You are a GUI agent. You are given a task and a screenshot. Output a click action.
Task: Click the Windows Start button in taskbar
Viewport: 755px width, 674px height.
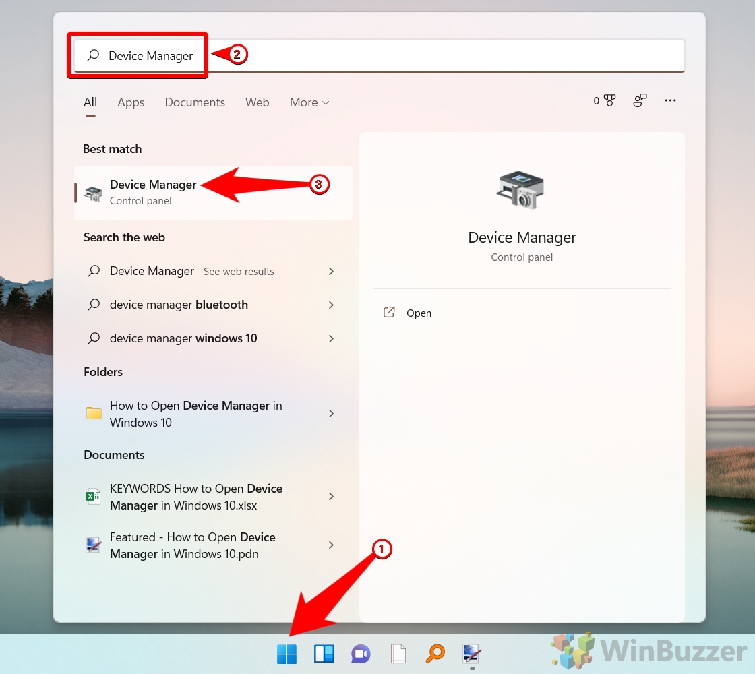[287, 654]
